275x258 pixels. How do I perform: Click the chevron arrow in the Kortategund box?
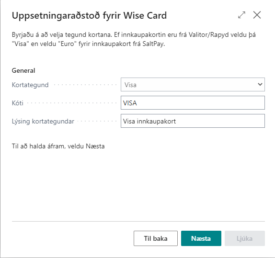260,84
